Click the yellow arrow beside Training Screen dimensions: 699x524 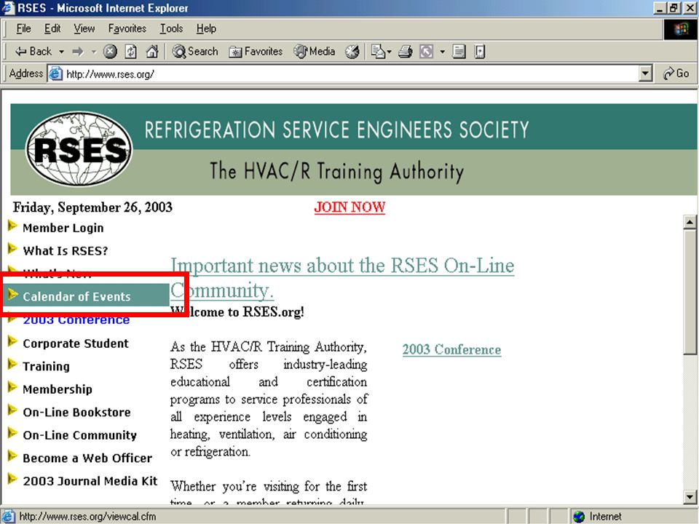[x=12, y=365]
